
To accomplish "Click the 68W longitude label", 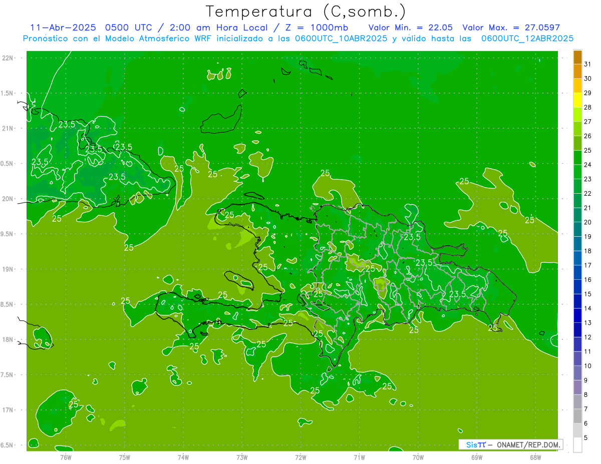I will pos(535,457).
